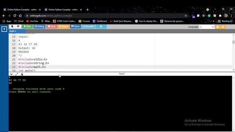Run the program with the Run button

[27, 26]
